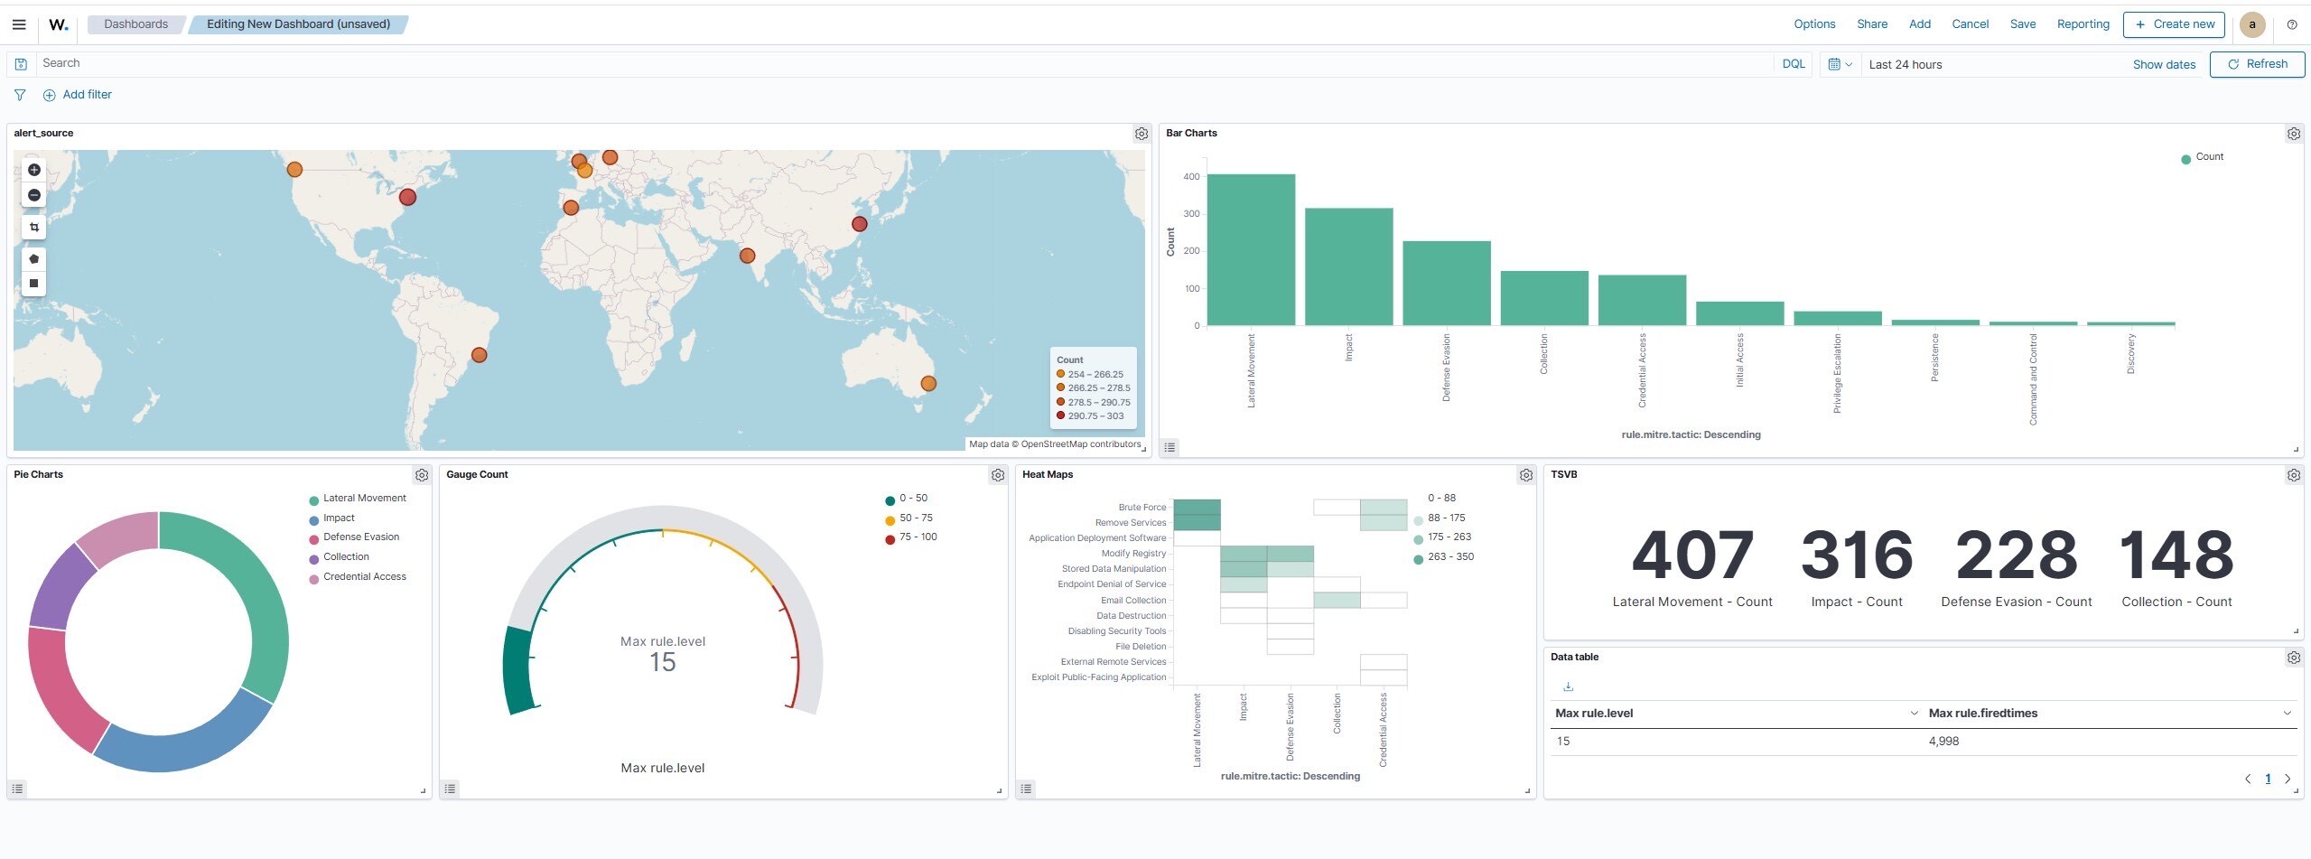Select the draw polygon shape tool
This screenshot has width=2311, height=859.
[x=34, y=259]
